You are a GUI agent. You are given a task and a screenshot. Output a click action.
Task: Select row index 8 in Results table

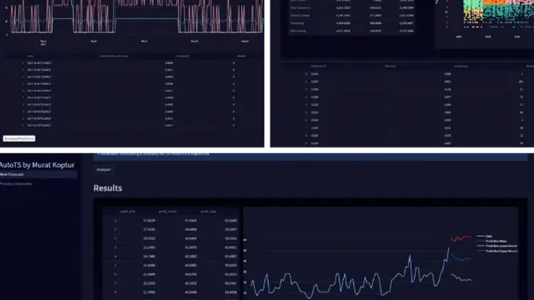[x=170, y=292]
